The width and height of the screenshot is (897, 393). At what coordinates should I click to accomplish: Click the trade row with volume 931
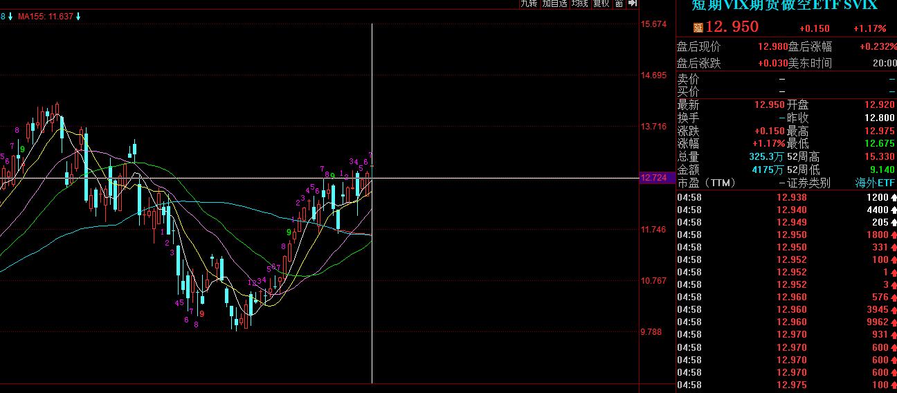pyautogui.click(x=786, y=335)
